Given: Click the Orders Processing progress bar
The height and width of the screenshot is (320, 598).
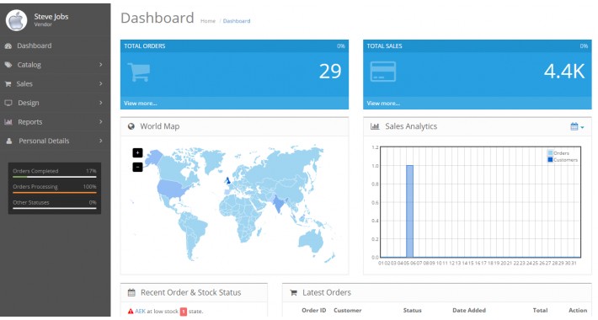Looking at the screenshot, I should click(x=55, y=193).
